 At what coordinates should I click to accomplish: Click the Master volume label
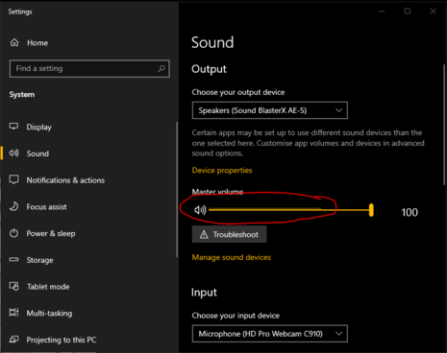pos(217,192)
